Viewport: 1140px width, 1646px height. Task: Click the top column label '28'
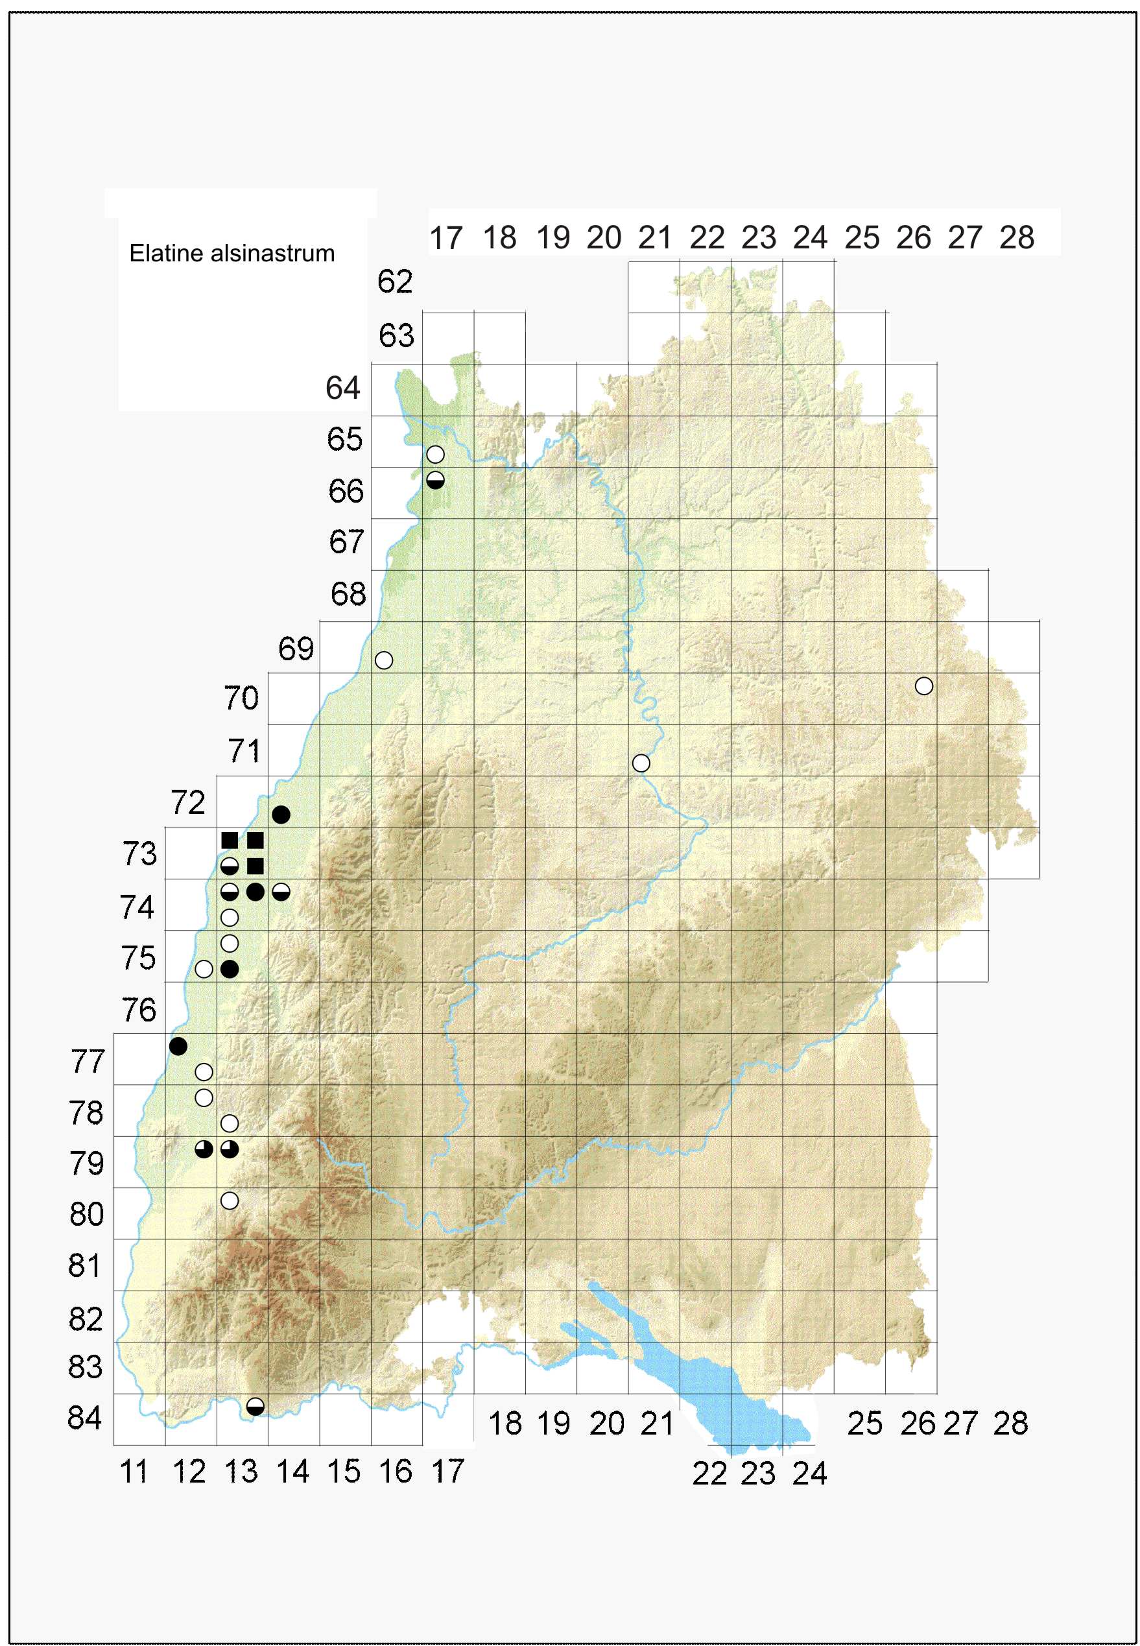[x=1016, y=237]
